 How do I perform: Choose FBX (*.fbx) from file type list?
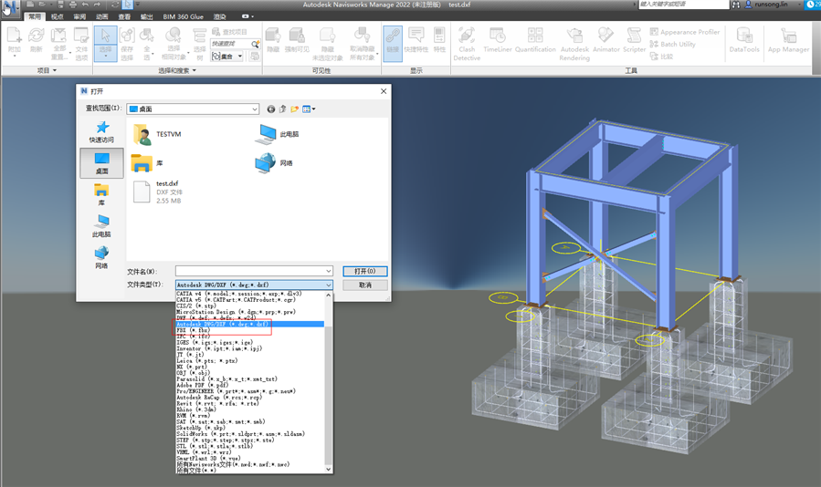pyautogui.click(x=194, y=330)
